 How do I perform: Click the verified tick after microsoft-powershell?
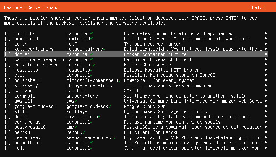point(120,80)
